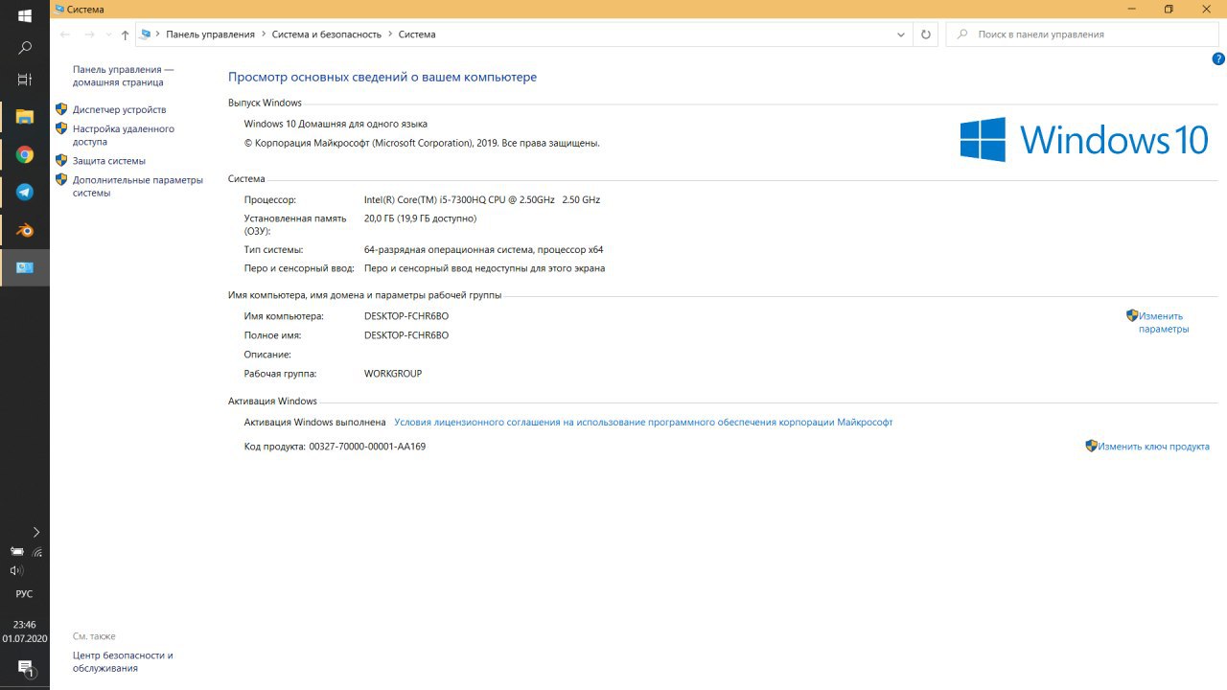Open the blue help question icon
1227x690 pixels.
click(1218, 58)
